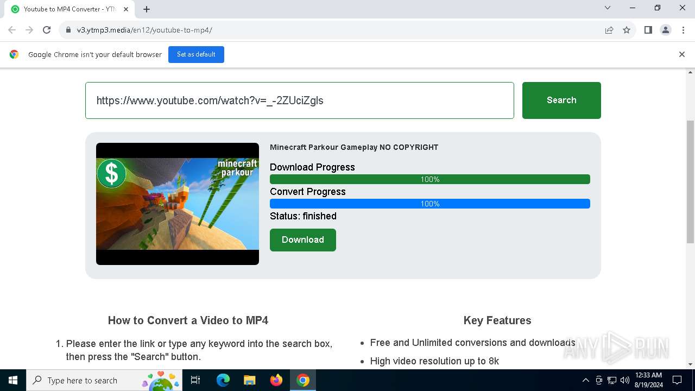Bookmark this tab with star icon
The image size is (695, 391).
point(627,30)
